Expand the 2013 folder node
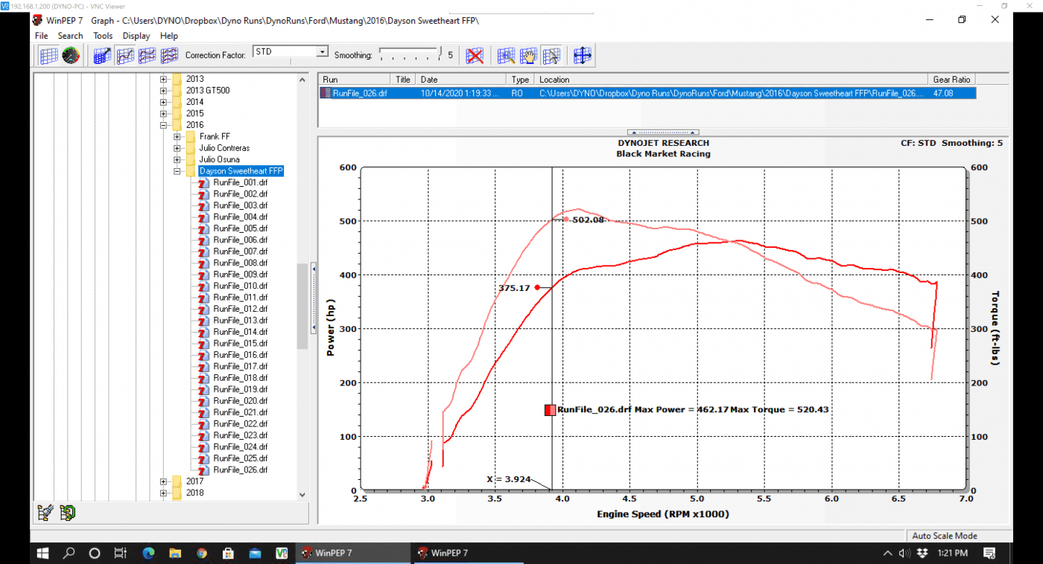 163,79
